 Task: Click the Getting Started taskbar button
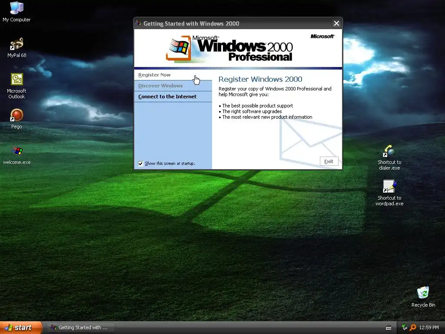tap(80, 327)
